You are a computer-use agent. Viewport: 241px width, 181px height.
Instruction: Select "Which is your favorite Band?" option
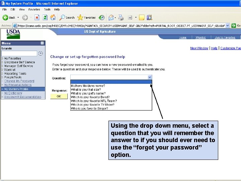[111, 97]
